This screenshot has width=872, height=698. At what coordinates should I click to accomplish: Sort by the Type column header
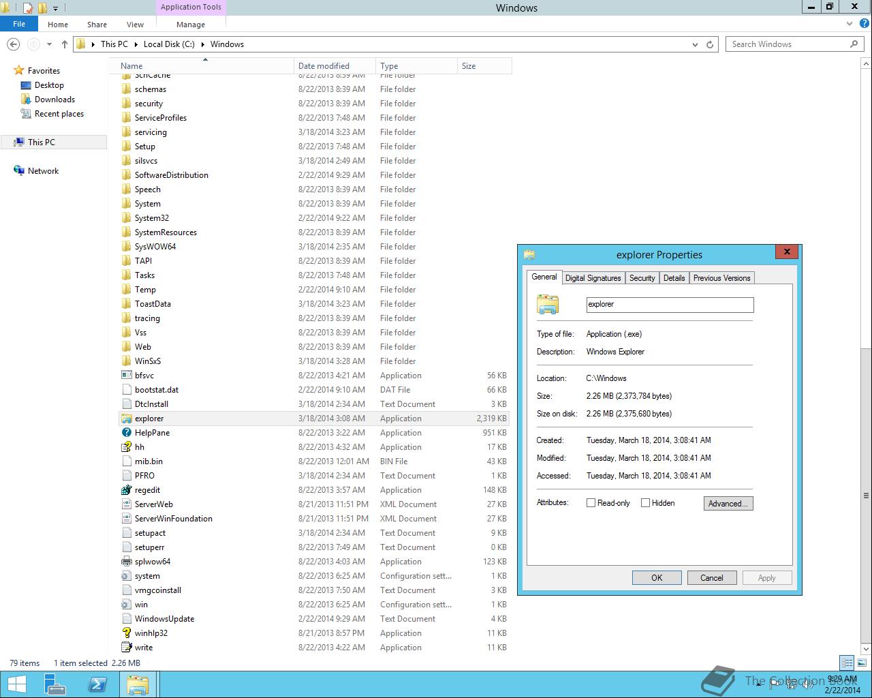click(x=416, y=66)
